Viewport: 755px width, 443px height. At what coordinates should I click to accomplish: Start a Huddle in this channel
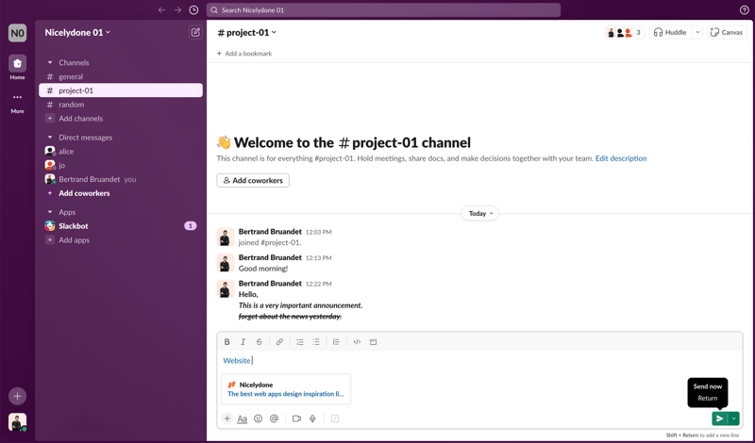tap(670, 32)
